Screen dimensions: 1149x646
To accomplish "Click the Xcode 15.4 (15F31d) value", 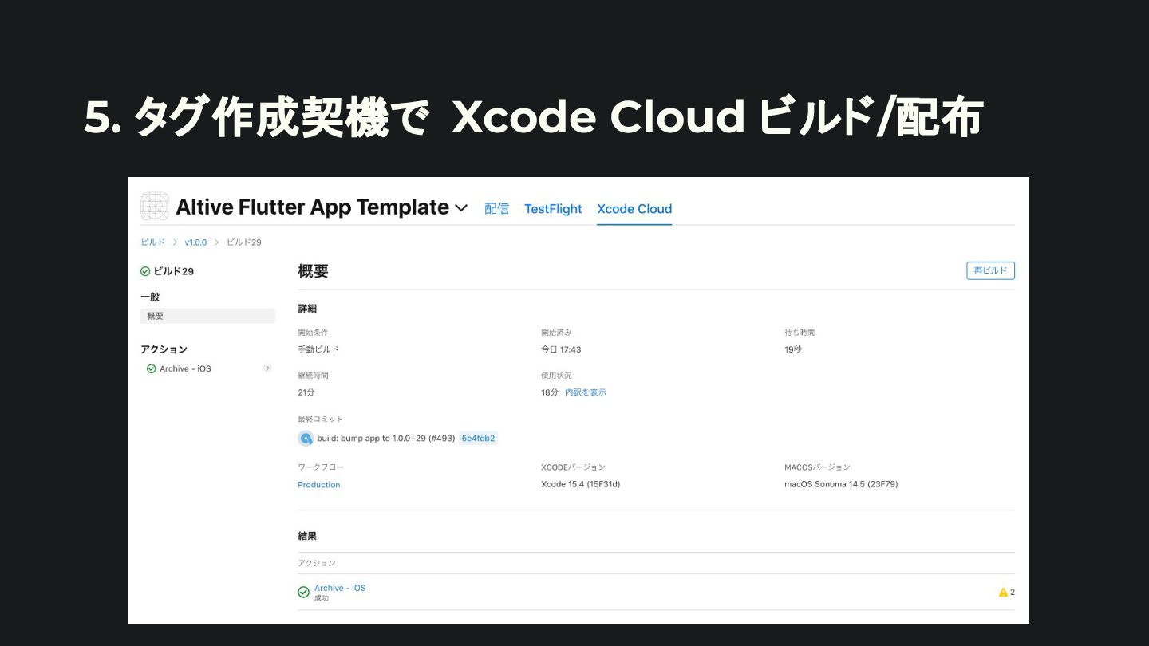I will pyautogui.click(x=580, y=484).
